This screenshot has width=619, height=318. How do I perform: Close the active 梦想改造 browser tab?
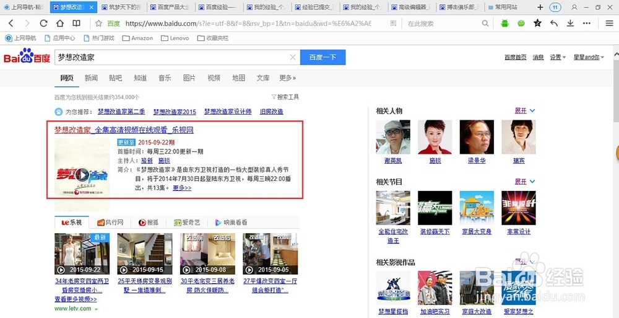(92, 7)
